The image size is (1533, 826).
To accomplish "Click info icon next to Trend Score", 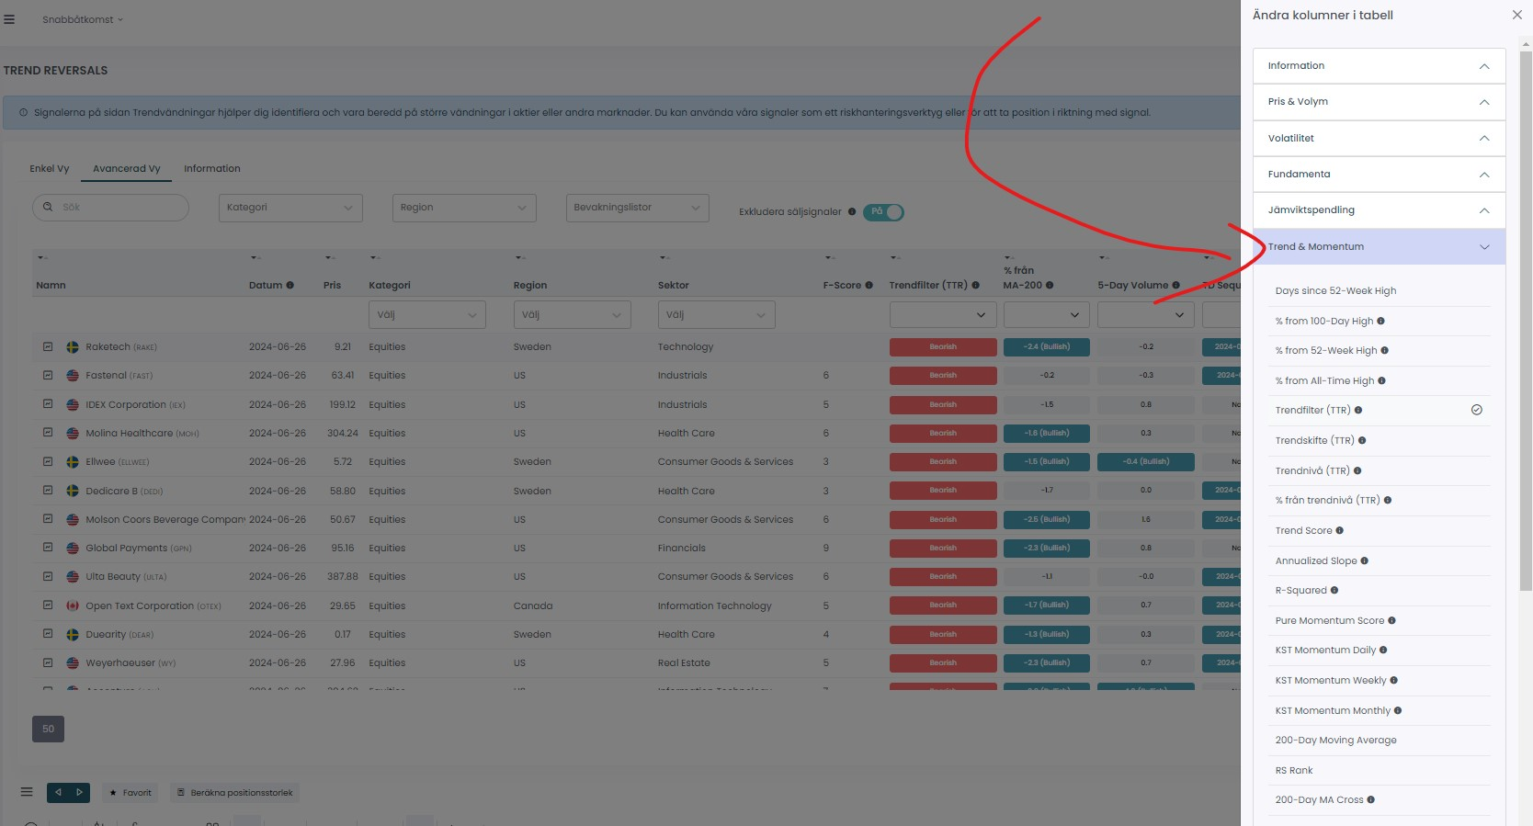I will [x=1339, y=530].
